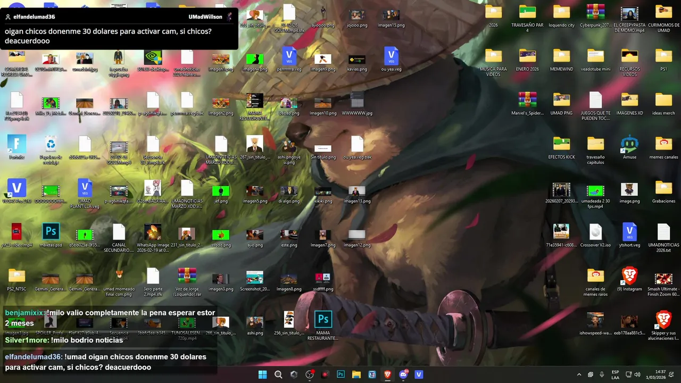This screenshot has height=383, width=681.
Task: Open File Explorer from the taskbar
Action: (356, 374)
